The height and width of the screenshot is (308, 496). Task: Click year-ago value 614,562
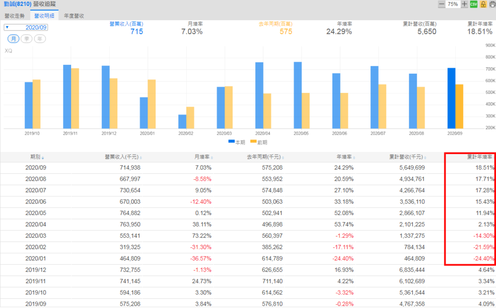[x=272, y=293]
